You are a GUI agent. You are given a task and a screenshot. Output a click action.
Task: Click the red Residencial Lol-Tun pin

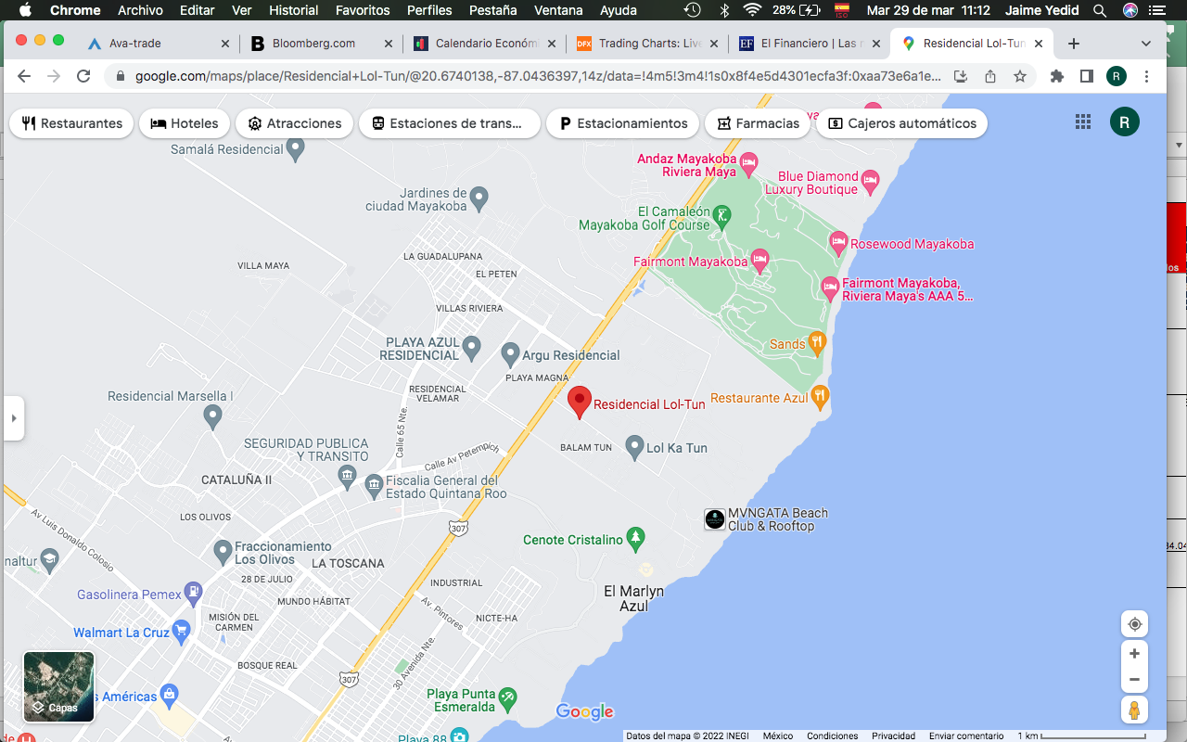point(580,402)
